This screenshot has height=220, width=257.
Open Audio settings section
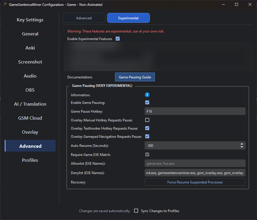(30, 76)
